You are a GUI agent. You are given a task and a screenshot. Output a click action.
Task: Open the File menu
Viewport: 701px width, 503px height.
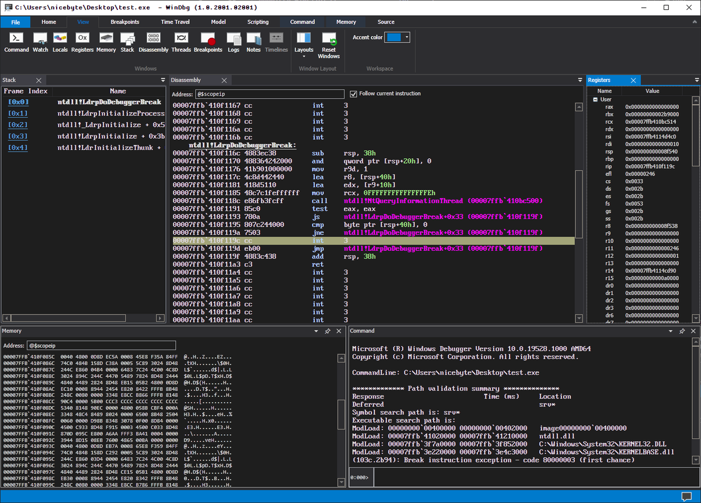coord(16,22)
